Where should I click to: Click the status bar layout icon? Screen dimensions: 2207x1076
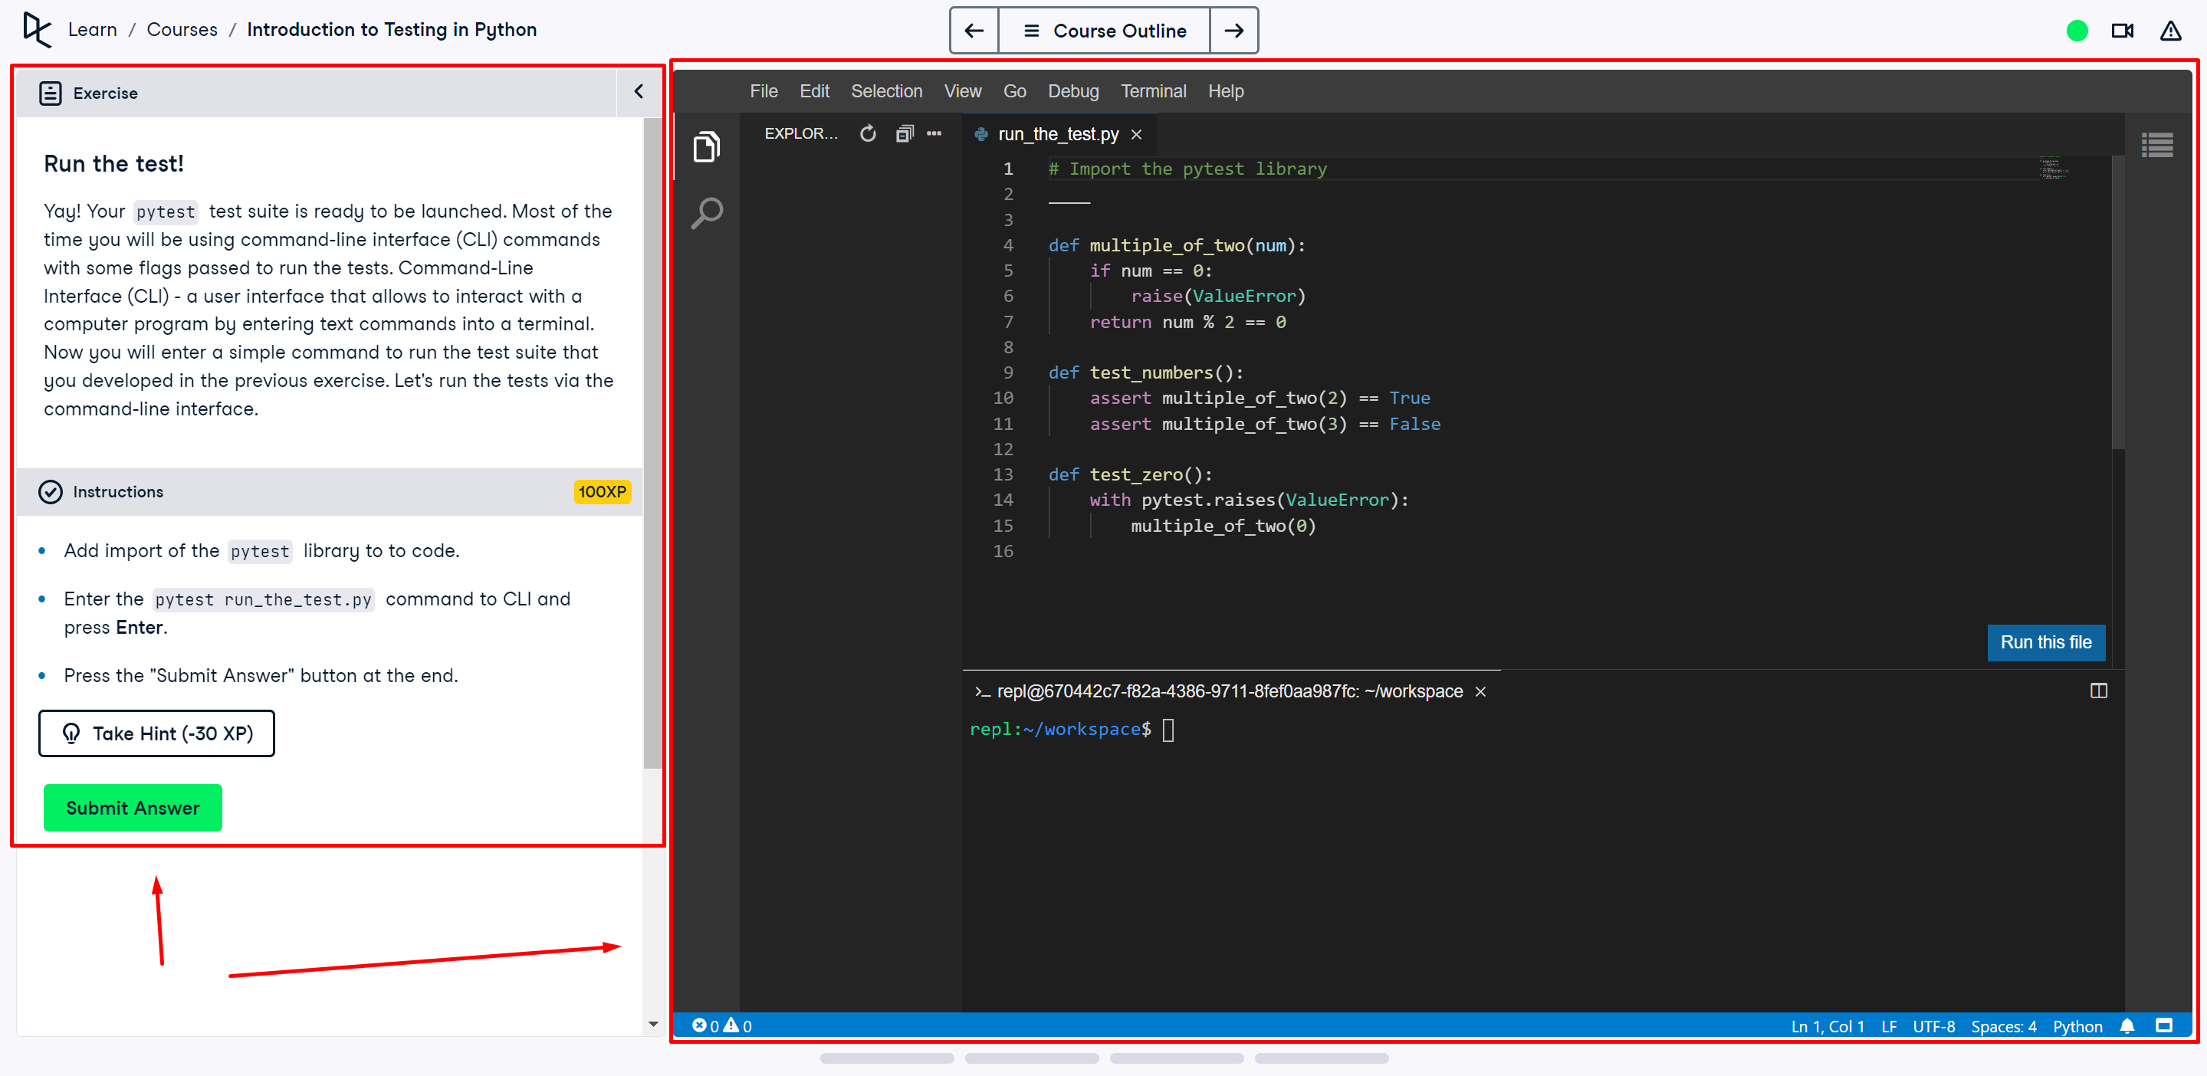2164,1025
